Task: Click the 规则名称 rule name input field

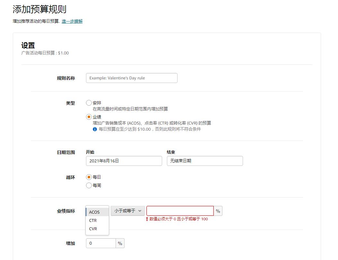Action: tap(132, 78)
